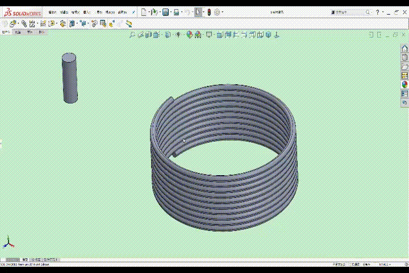Open the SolidWorks Resources home tab
The width and height of the screenshot is (409, 273).
pos(404,49)
